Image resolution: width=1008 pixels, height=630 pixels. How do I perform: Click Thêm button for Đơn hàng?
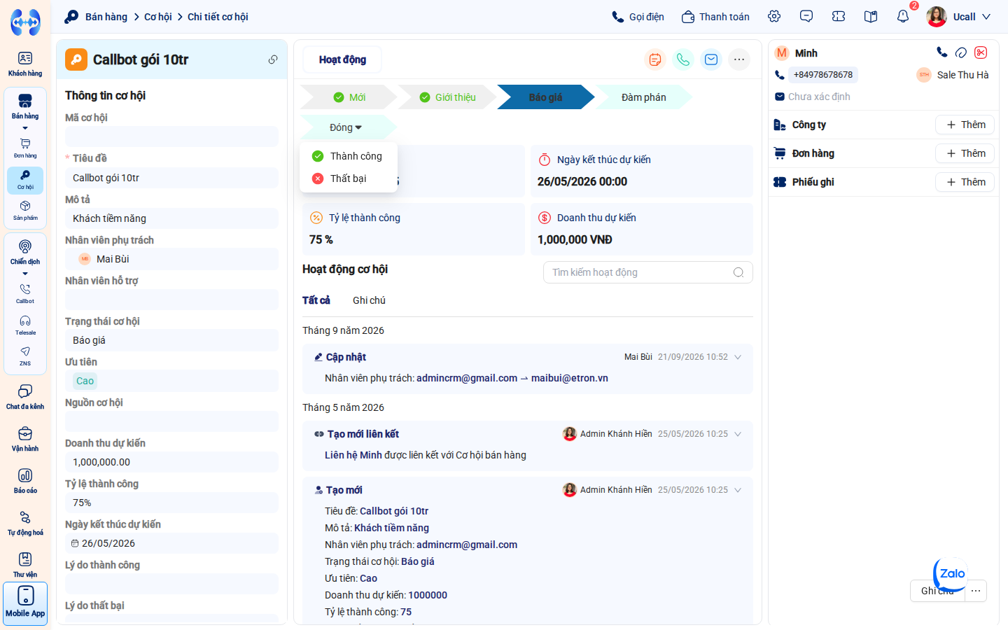click(965, 153)
